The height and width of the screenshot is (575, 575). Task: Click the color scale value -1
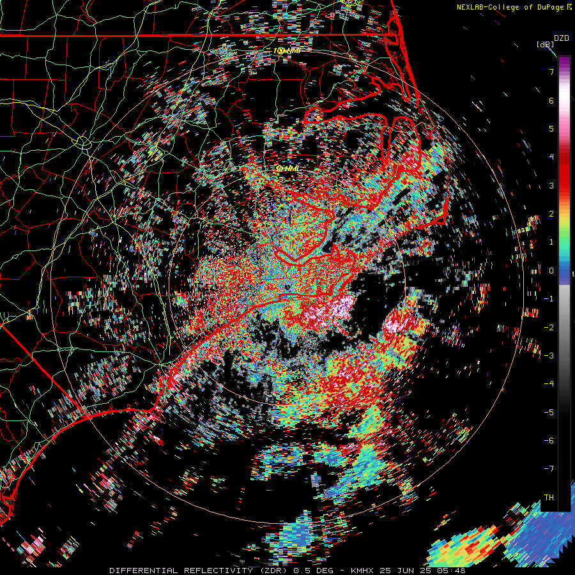pyautogui.click(x=549, y=299)
